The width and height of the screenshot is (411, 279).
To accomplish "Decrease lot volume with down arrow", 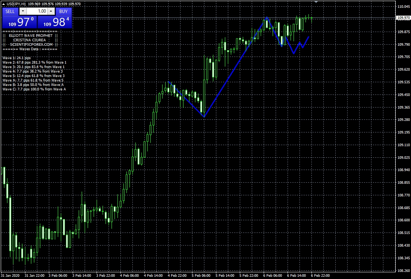I will (x=22, y=11).
